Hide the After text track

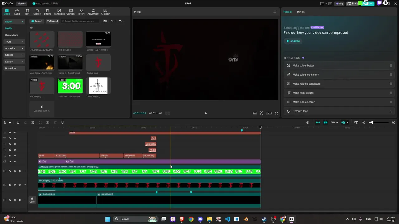point(15,133)
